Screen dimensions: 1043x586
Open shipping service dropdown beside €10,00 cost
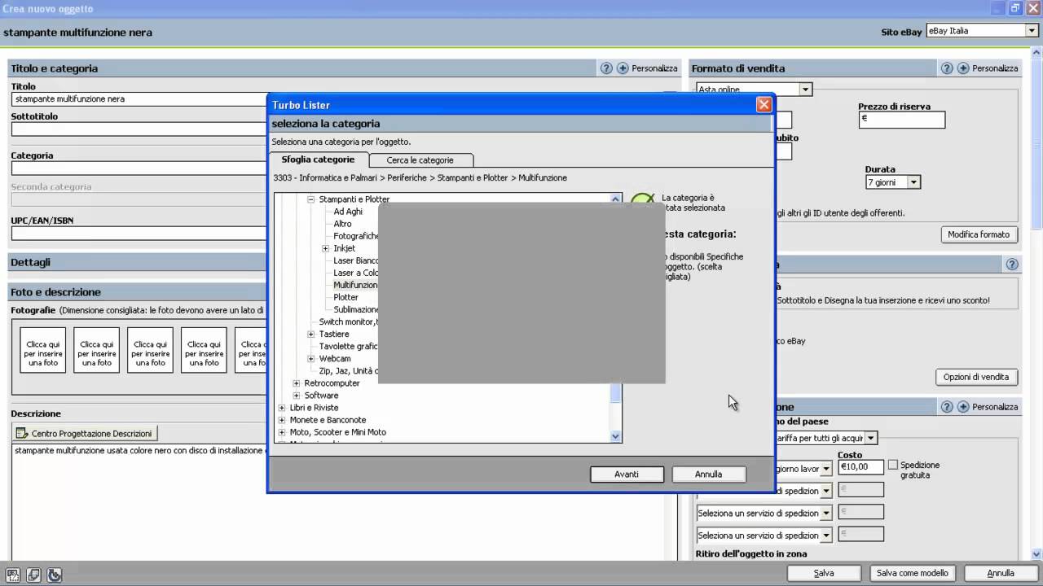click(826, 469)
